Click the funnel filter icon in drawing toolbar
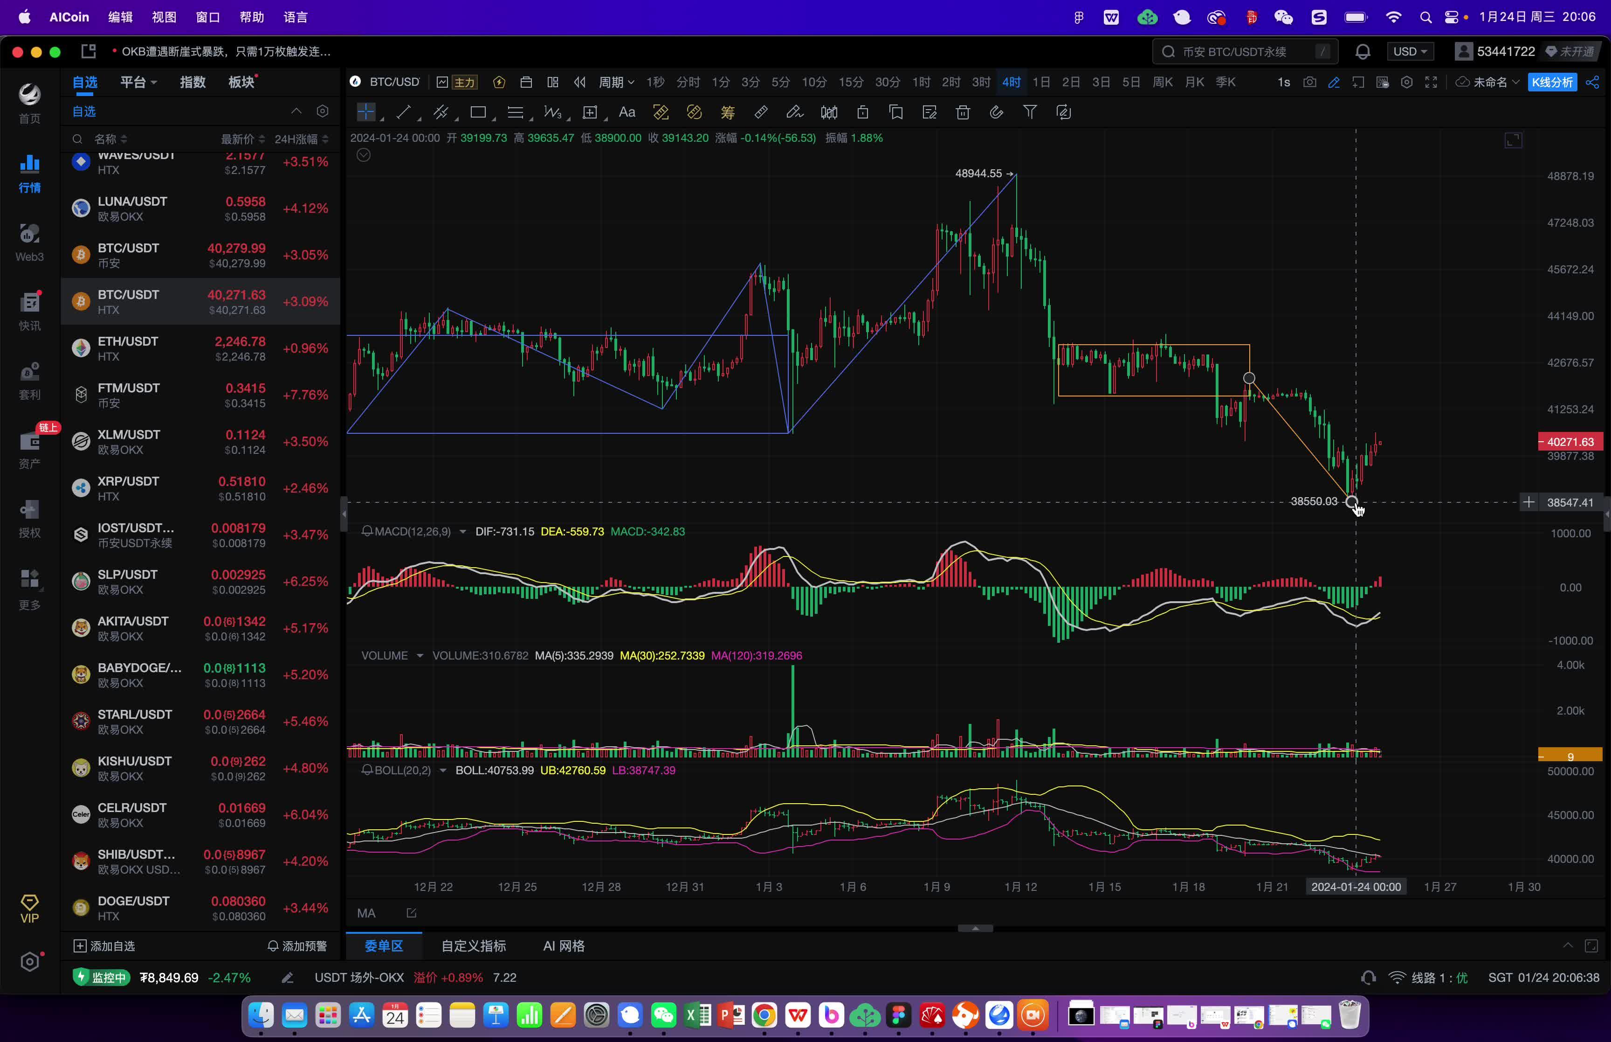This screenshot has width=1611, height=1042. pyautogui.click(x=1030, y=112)
